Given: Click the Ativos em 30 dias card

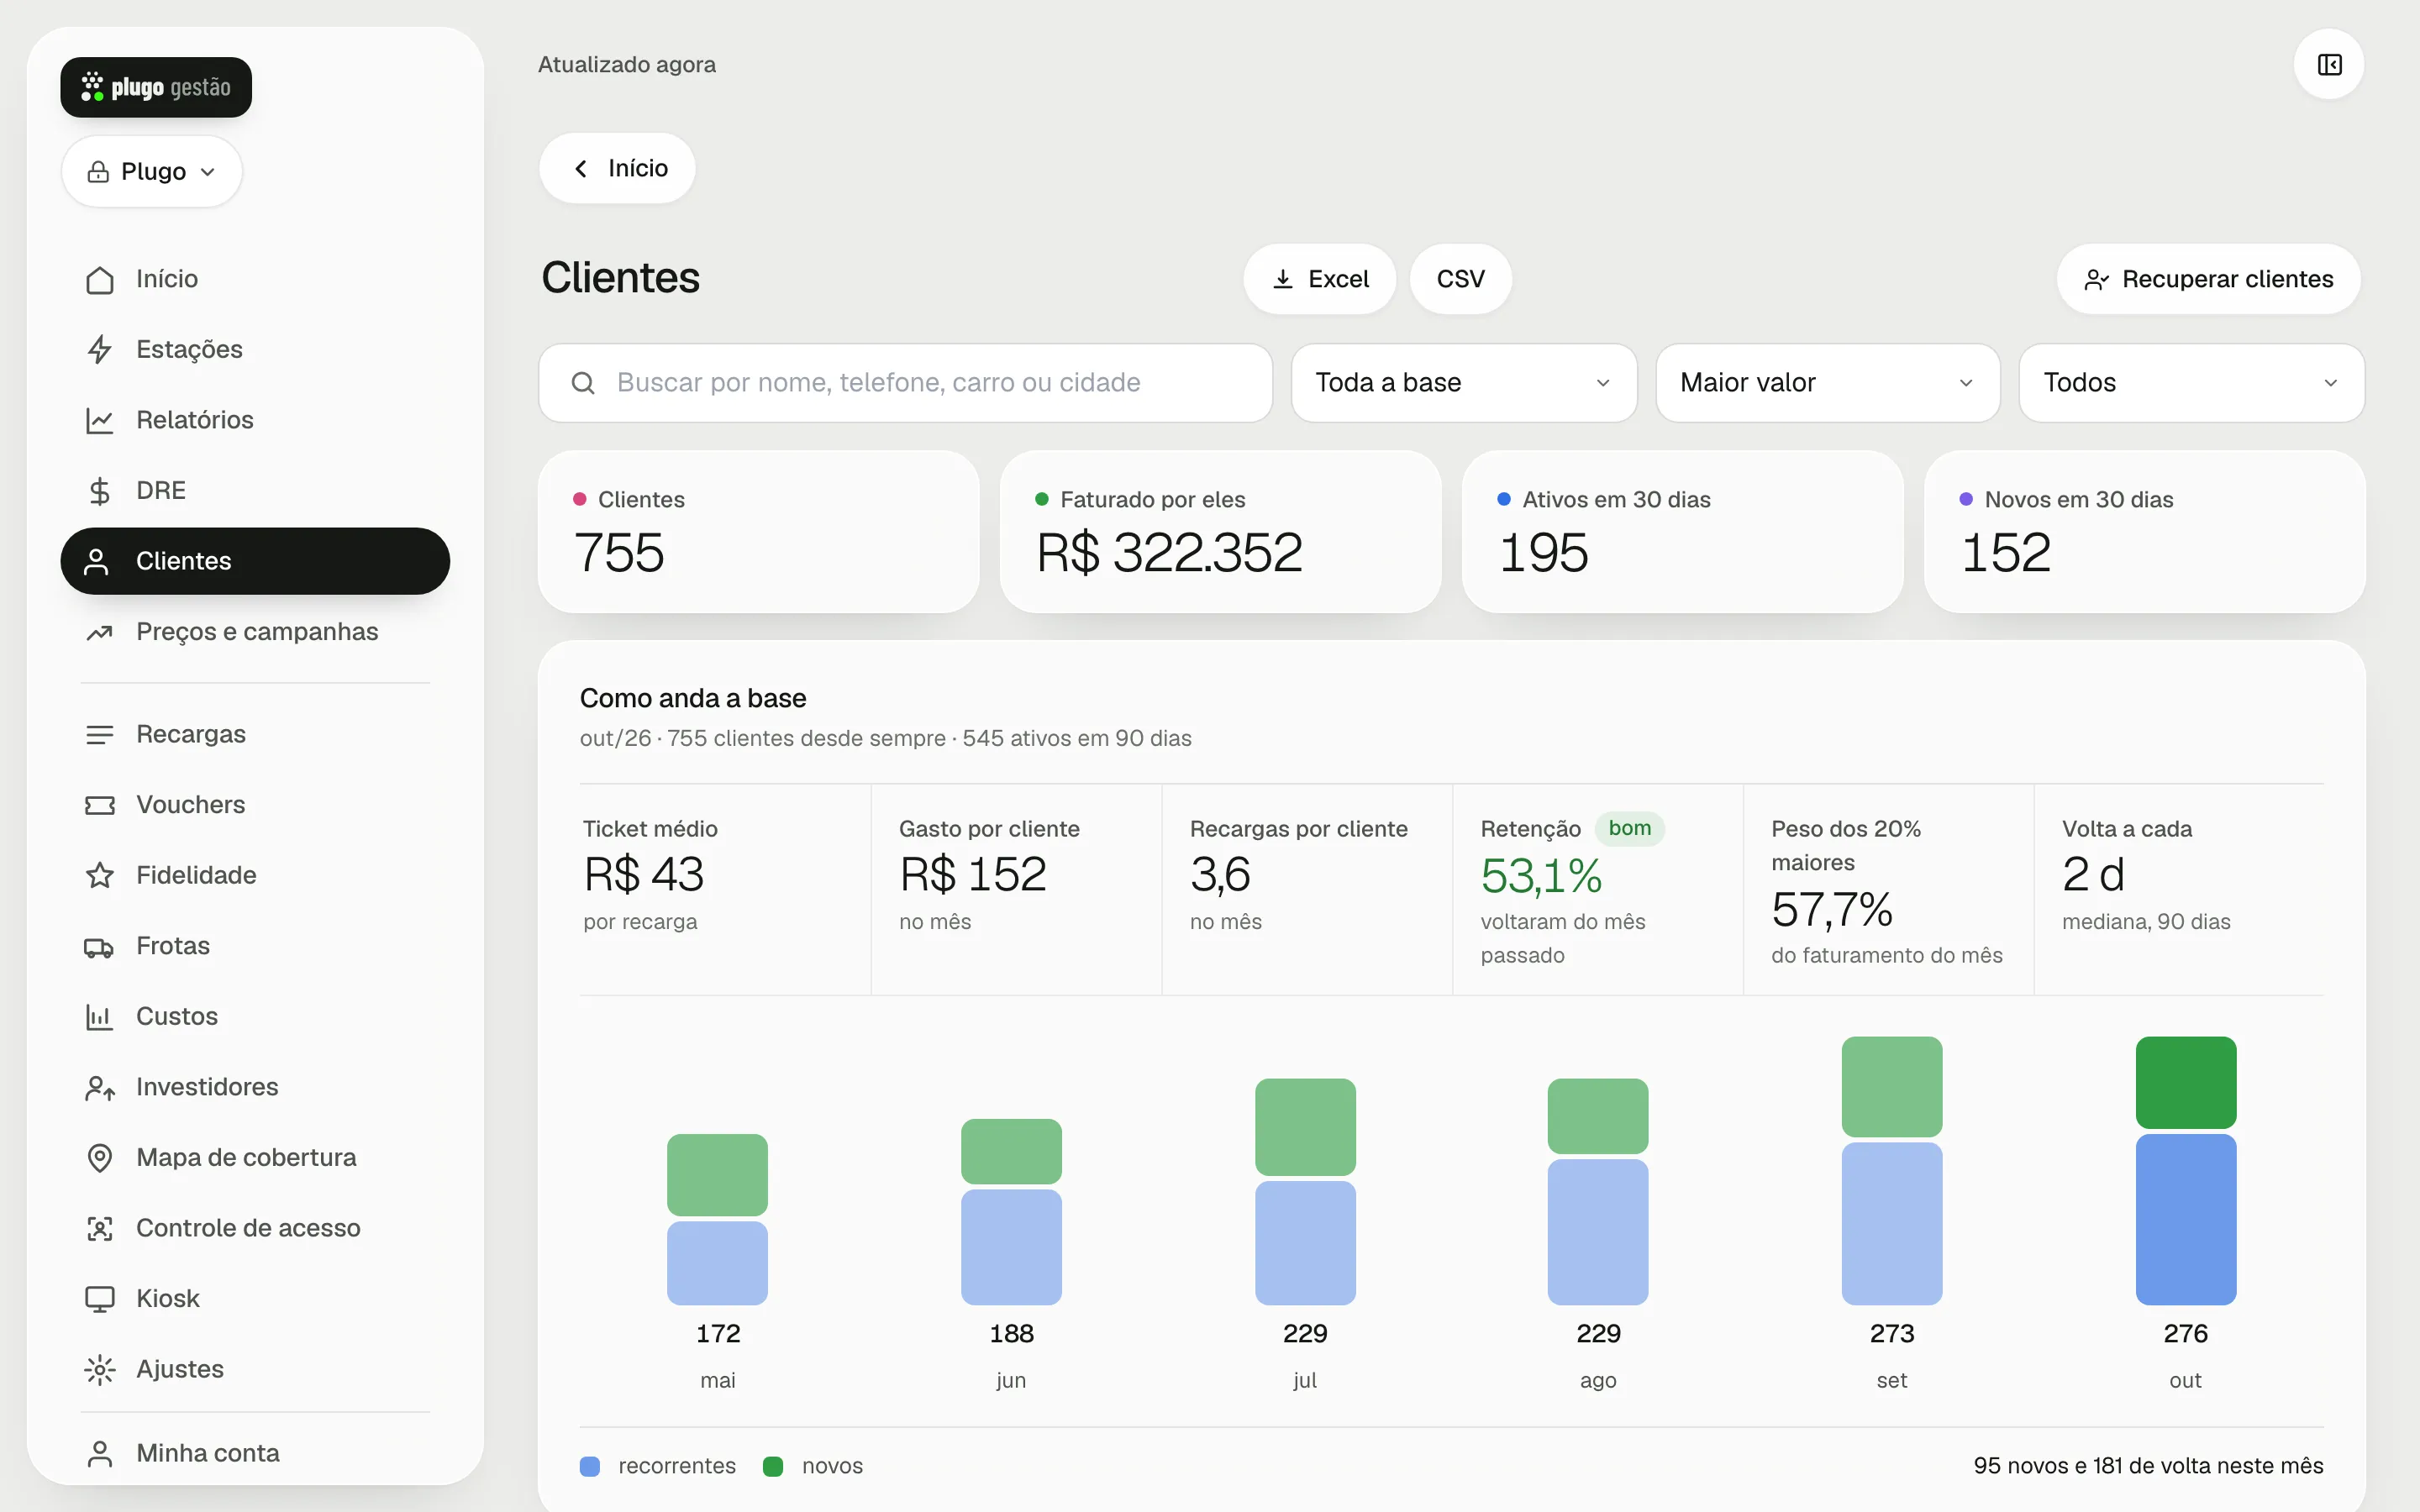Looking at the screenshot, I should (1682, 531).
